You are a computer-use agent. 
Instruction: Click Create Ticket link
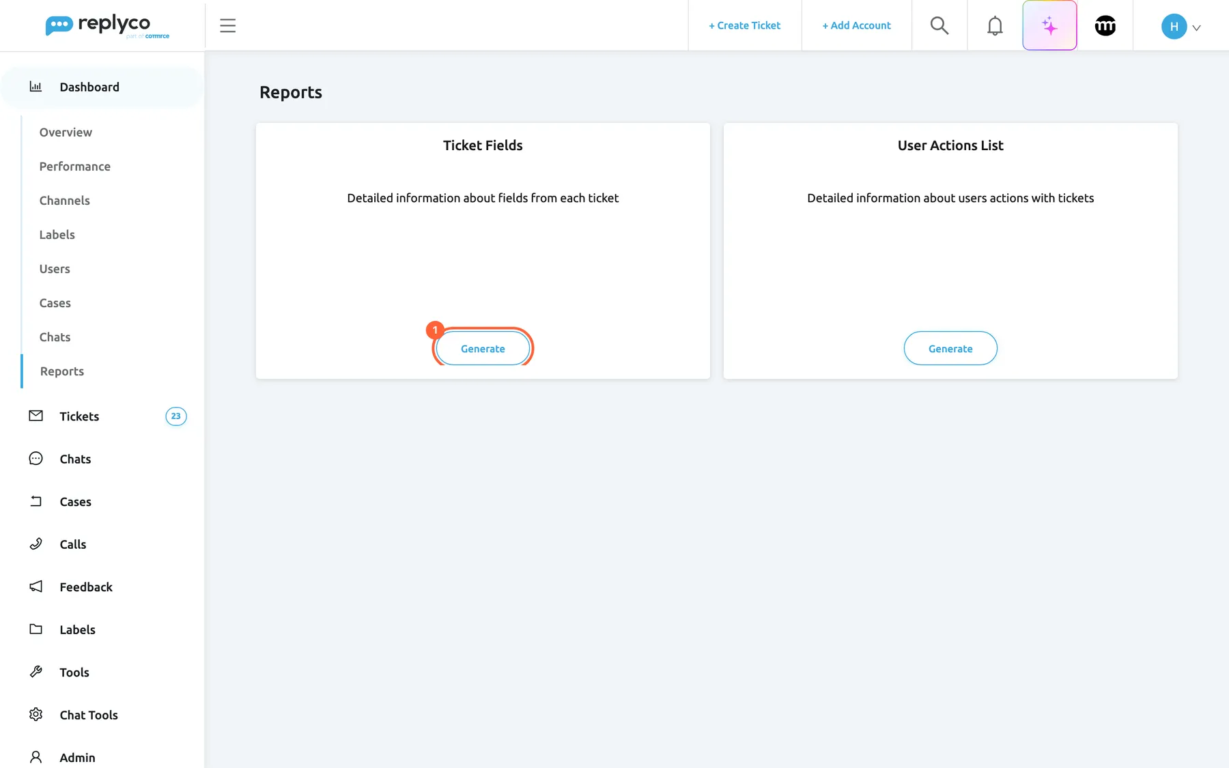[x=745, y=26]
